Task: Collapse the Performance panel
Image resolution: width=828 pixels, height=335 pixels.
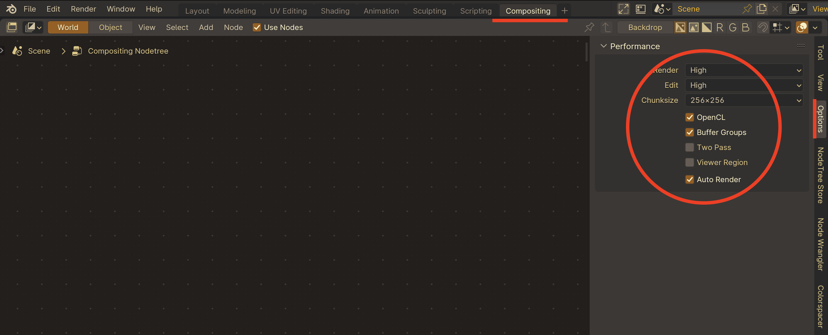Action: click(x=604, y=46)
